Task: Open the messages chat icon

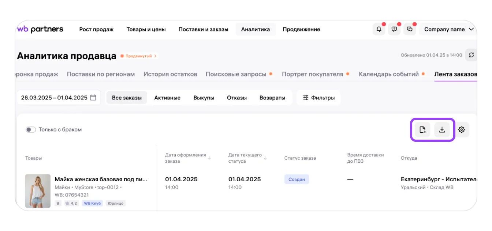Action: point(410,29)
